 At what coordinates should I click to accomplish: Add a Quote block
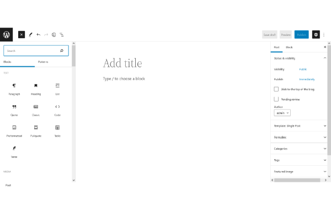point(14,107)
